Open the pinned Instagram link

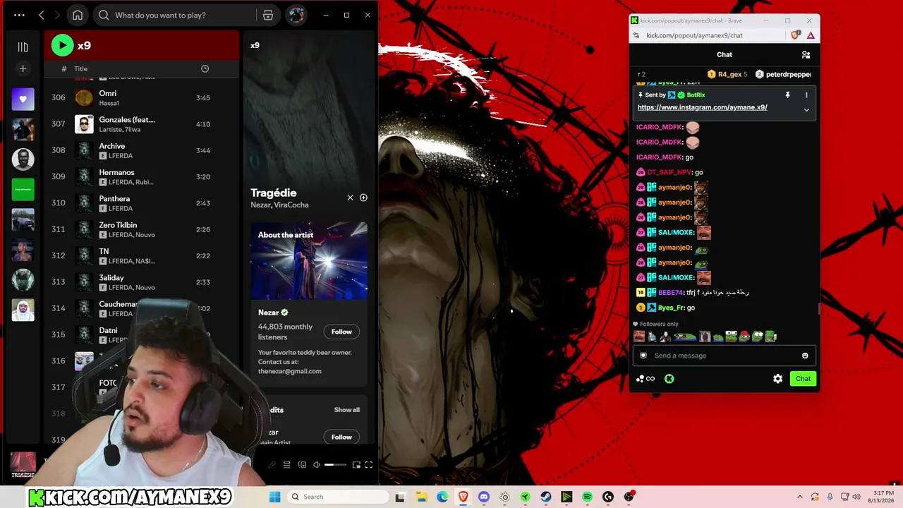702,107
